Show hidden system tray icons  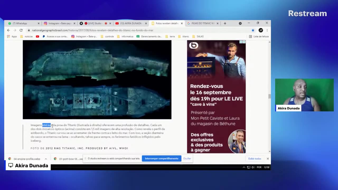pyautogui.click(x=244, y=167)
